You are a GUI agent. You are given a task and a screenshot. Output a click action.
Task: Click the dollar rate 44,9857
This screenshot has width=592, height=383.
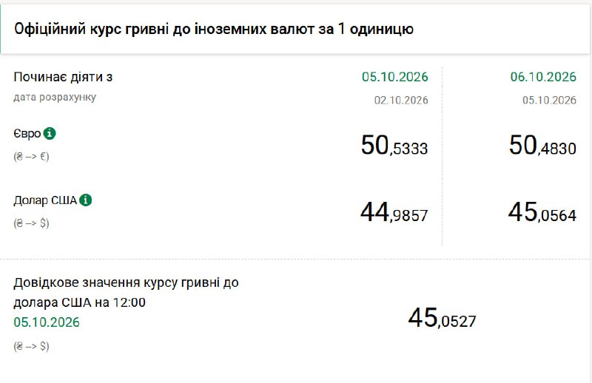[394, 212]
